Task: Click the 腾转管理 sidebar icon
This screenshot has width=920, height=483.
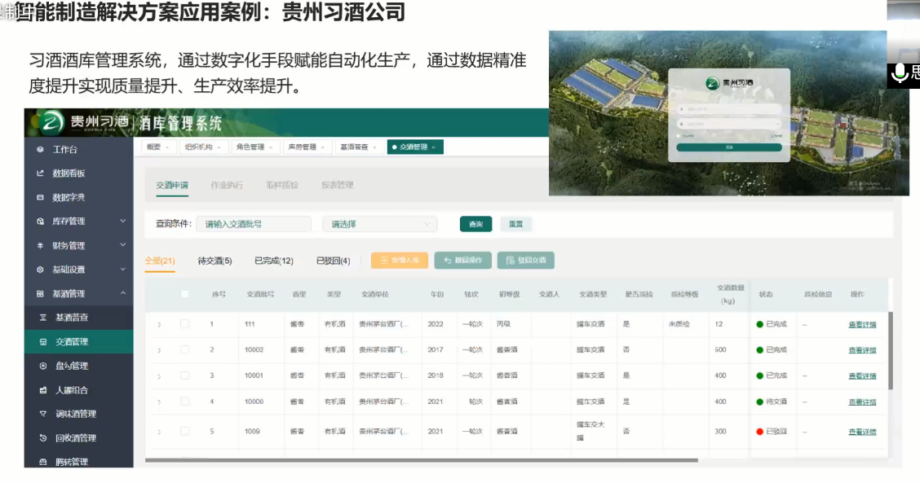Action: click(x=43, y=462)
